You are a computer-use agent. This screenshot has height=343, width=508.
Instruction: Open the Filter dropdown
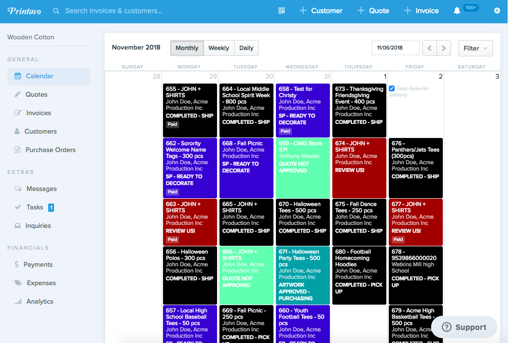(x=475, y=48)
